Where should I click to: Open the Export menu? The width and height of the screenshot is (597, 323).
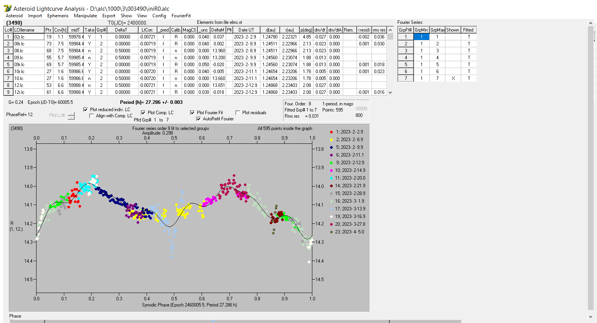click(x=109, y=16)
